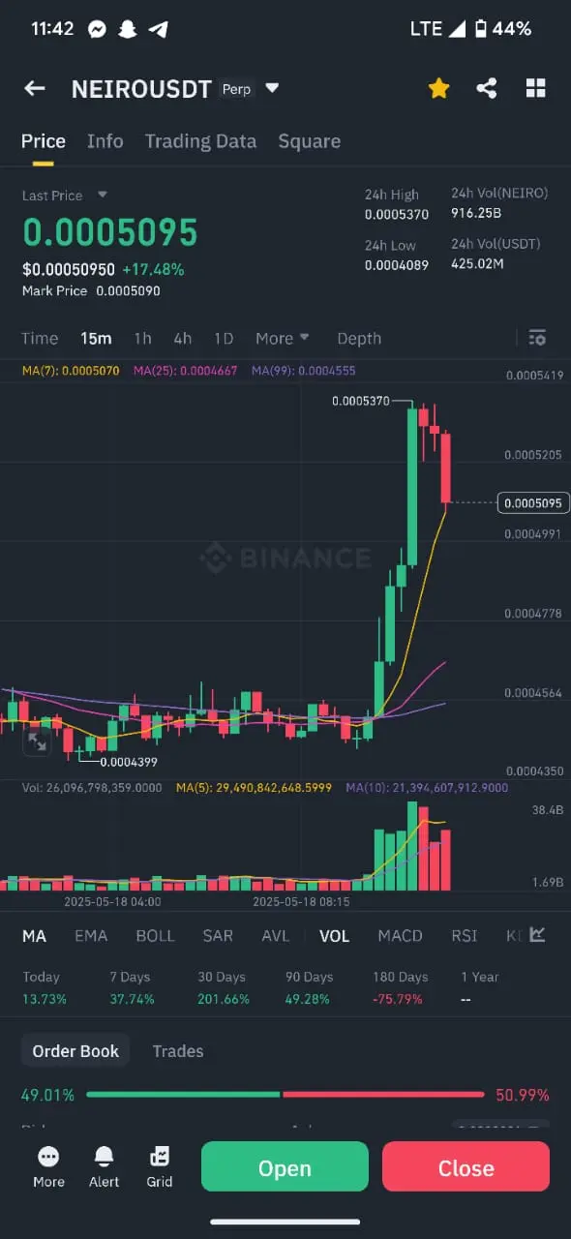Open the grid layout menu icon
Screen dimensions: 571x1239
[x=535, y=89]
